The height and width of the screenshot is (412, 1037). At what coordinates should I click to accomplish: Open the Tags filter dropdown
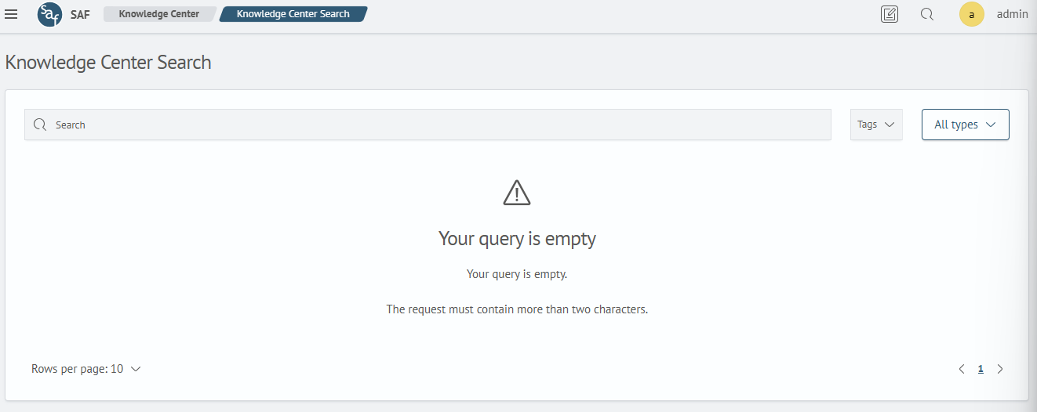876,125
